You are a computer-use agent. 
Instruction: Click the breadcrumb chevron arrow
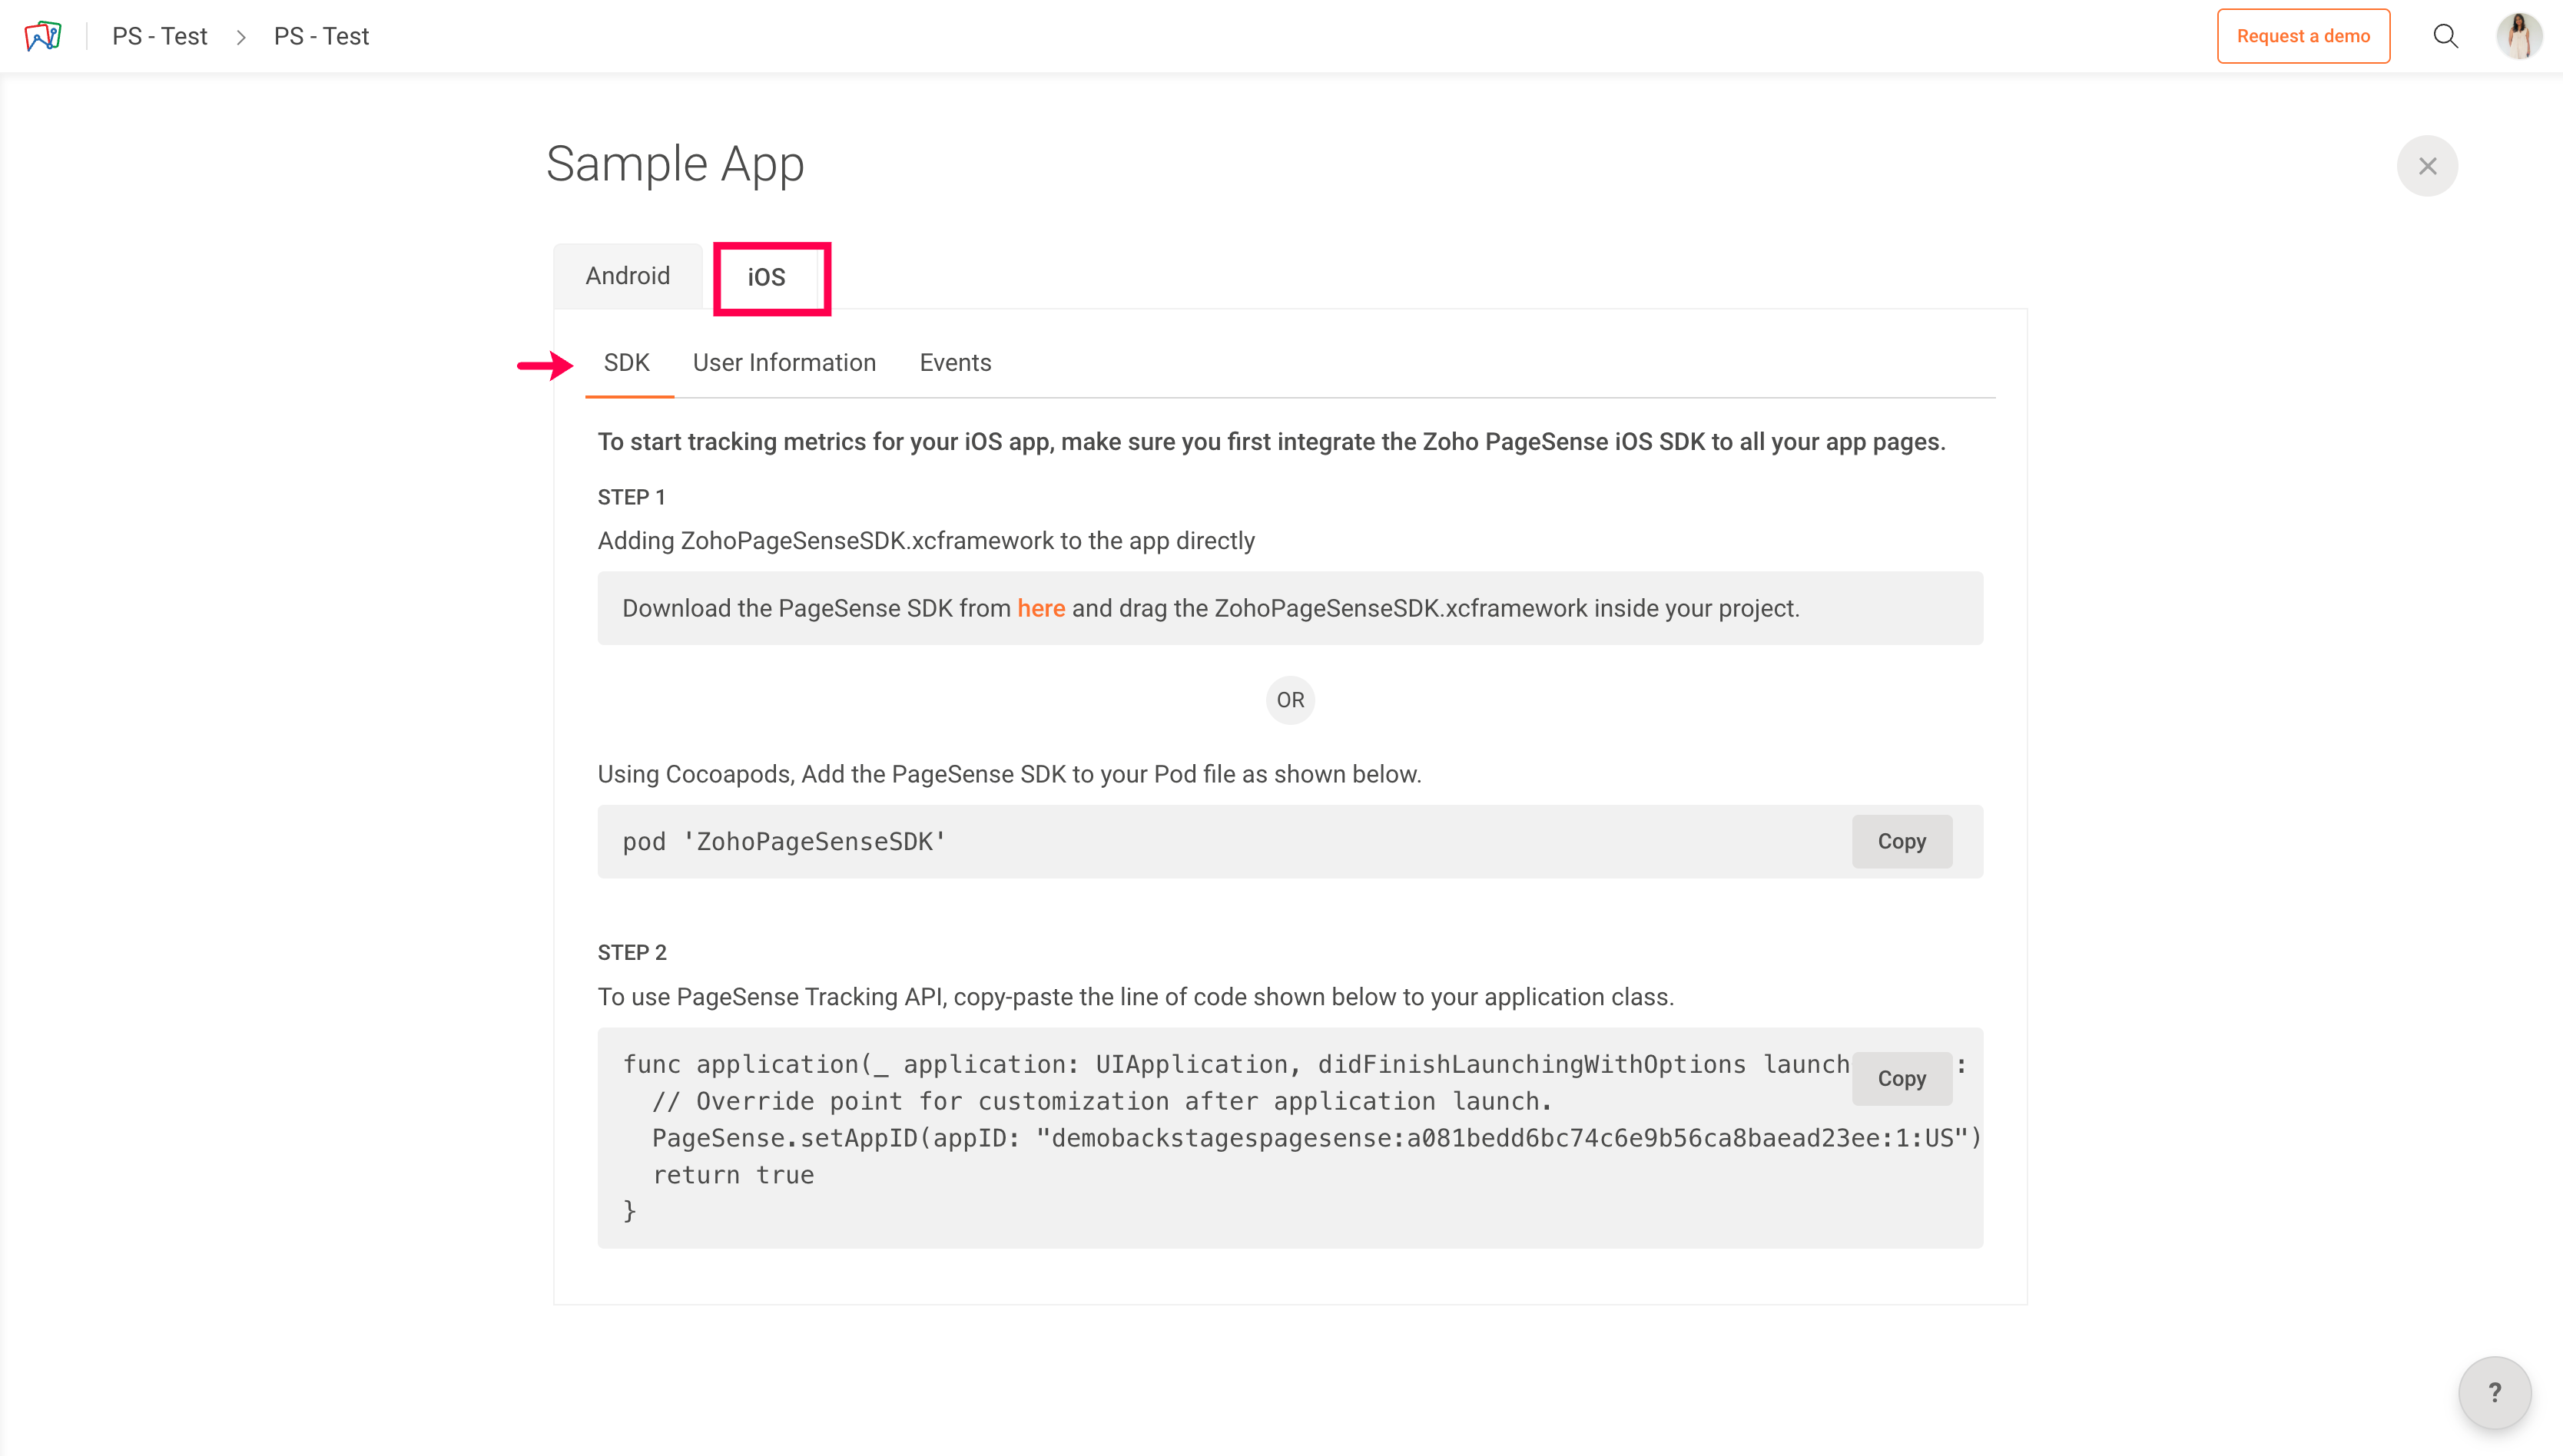[241, 37]
